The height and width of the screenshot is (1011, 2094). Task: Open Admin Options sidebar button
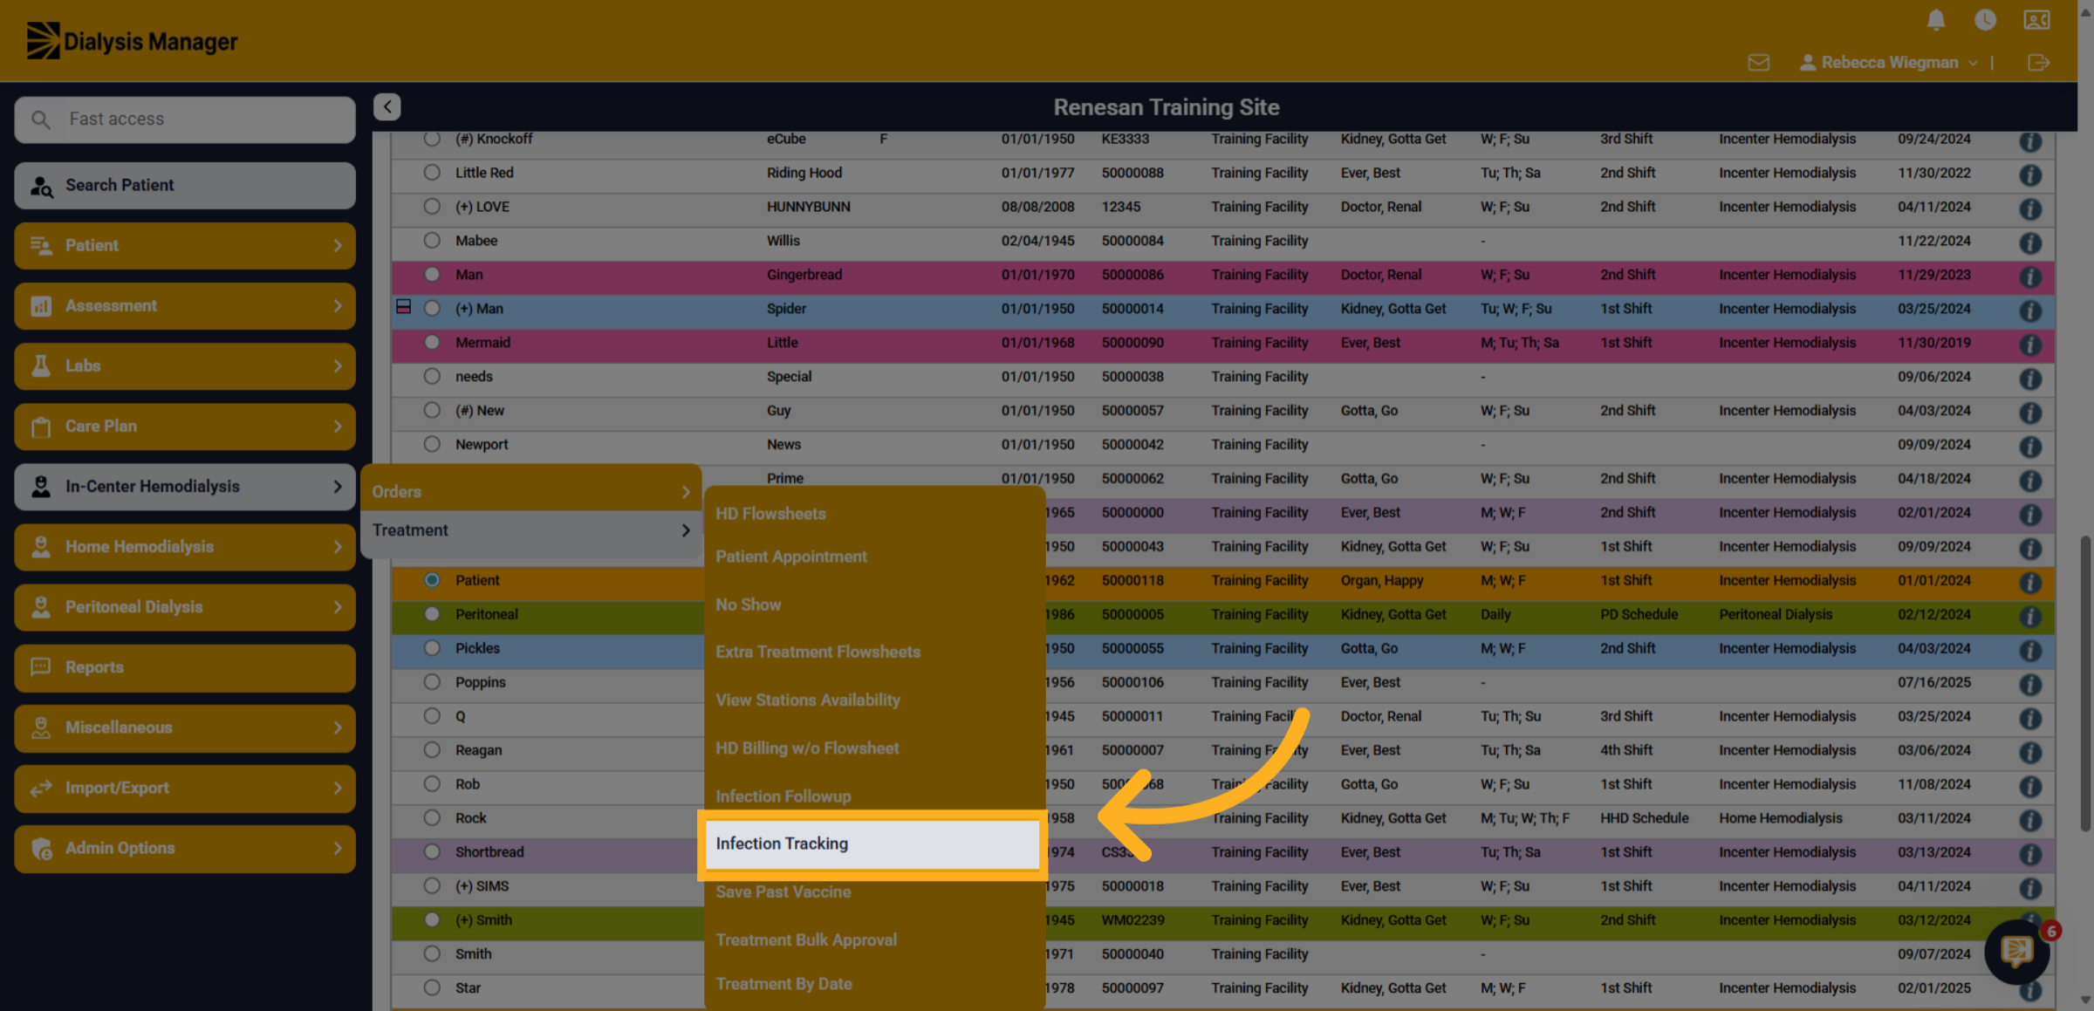(185, 849)
